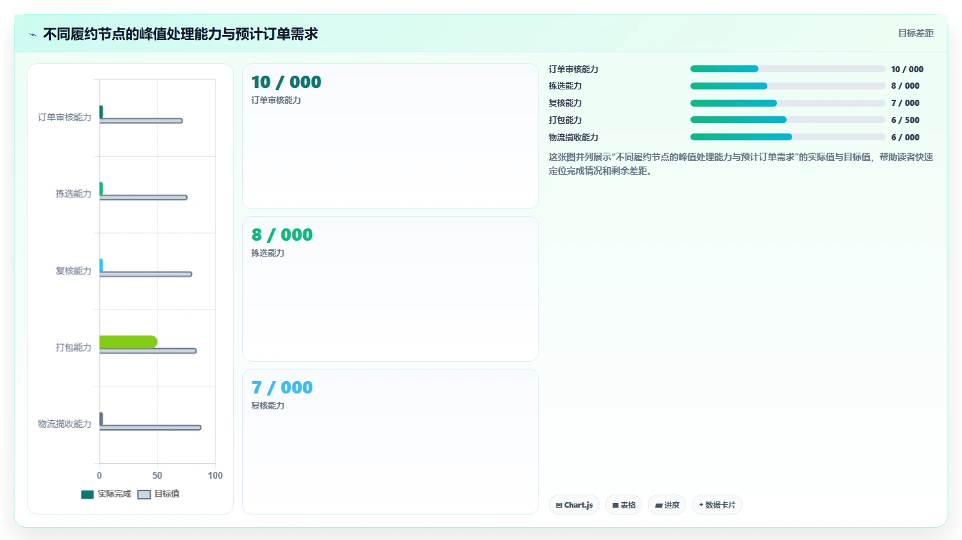Toggle the 目标值 legend entry
The height and width of the screenshot is (540, 962).
pos(159,494)
